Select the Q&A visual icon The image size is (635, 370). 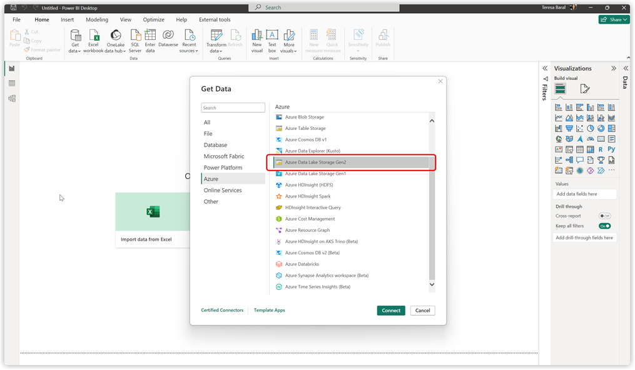point(580,160)
